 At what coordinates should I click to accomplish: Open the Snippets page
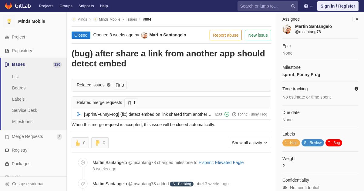tap(86, 6)
